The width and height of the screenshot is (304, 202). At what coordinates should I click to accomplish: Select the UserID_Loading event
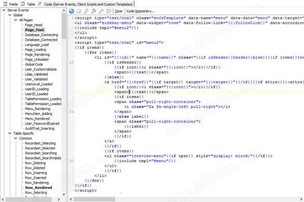point(37,89)
